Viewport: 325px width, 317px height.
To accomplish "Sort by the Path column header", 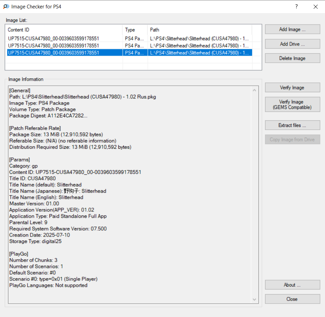I will 200,30.
